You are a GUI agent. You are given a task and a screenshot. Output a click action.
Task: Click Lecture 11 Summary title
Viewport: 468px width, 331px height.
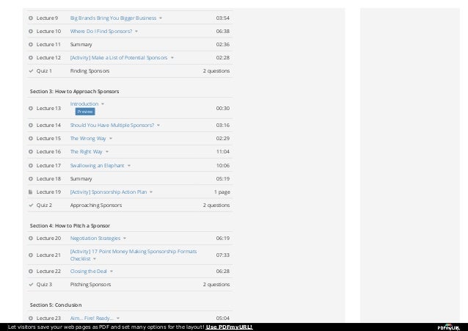81,45
